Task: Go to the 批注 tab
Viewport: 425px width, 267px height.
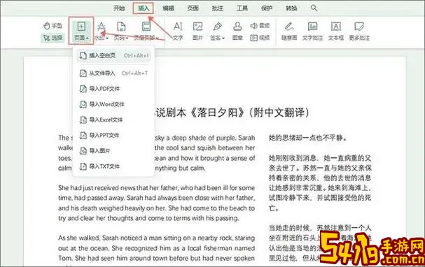Action: pos(217,8)
